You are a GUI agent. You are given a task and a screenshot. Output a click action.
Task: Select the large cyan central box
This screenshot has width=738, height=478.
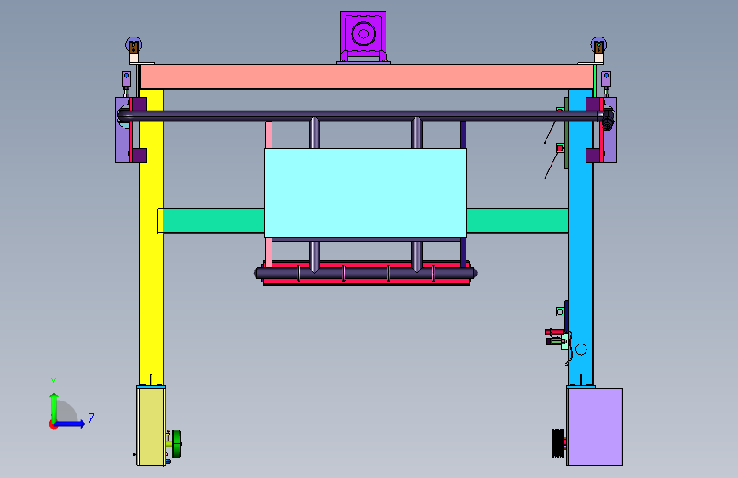point(366,193)
